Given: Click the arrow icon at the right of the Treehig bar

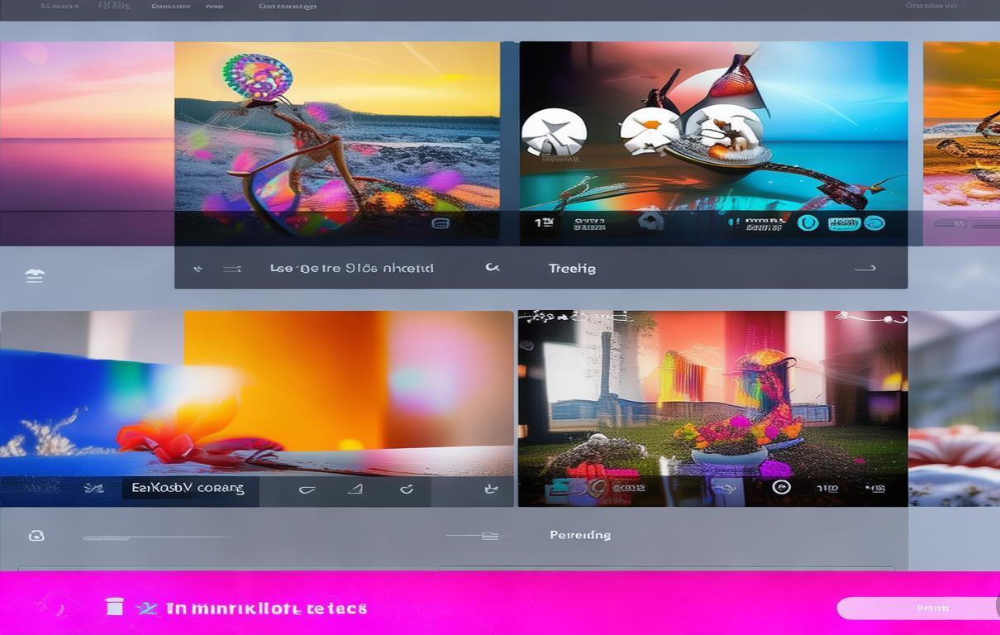Looking at the screenshot, I should 864,268.
